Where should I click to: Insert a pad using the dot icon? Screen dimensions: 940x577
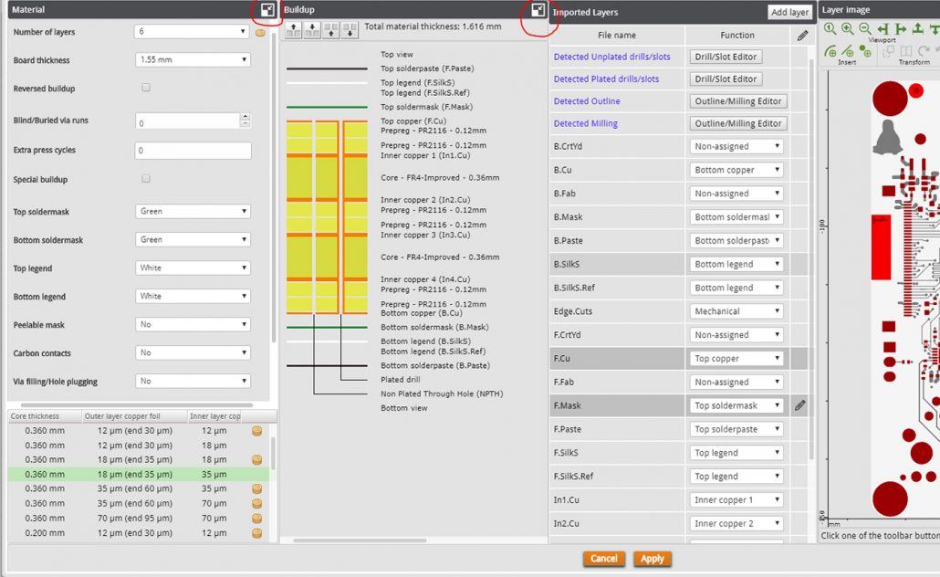click(x=865, y=51)
